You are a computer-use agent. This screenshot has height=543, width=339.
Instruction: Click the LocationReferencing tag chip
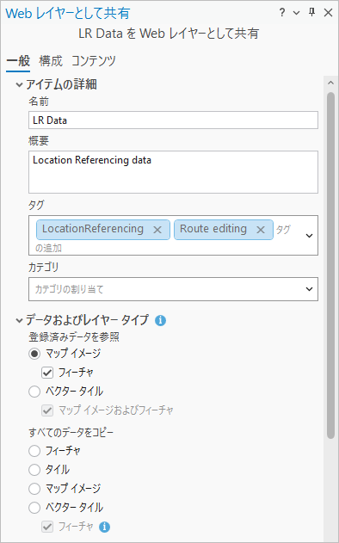point(103,230)
